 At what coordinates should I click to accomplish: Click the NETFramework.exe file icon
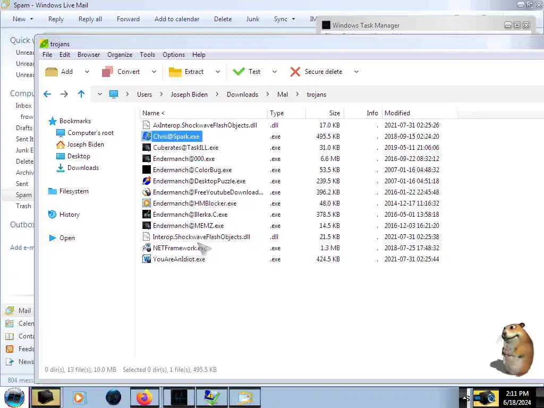tap(147, 248)
